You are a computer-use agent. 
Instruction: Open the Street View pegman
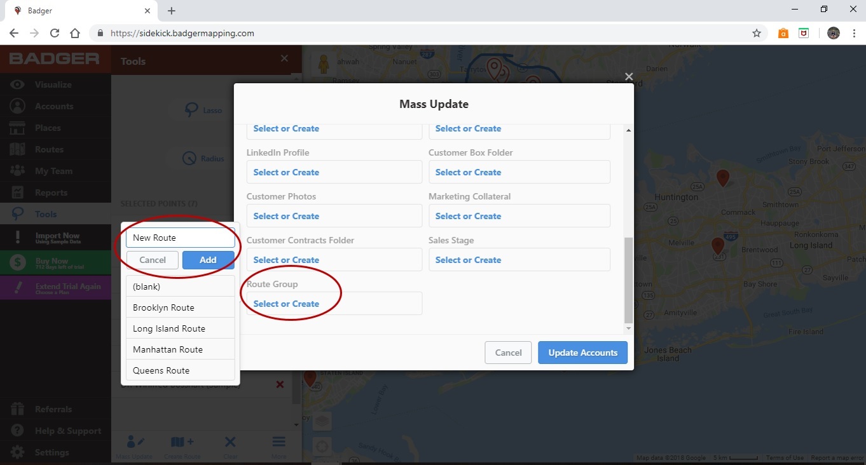[x=323, y=64]
